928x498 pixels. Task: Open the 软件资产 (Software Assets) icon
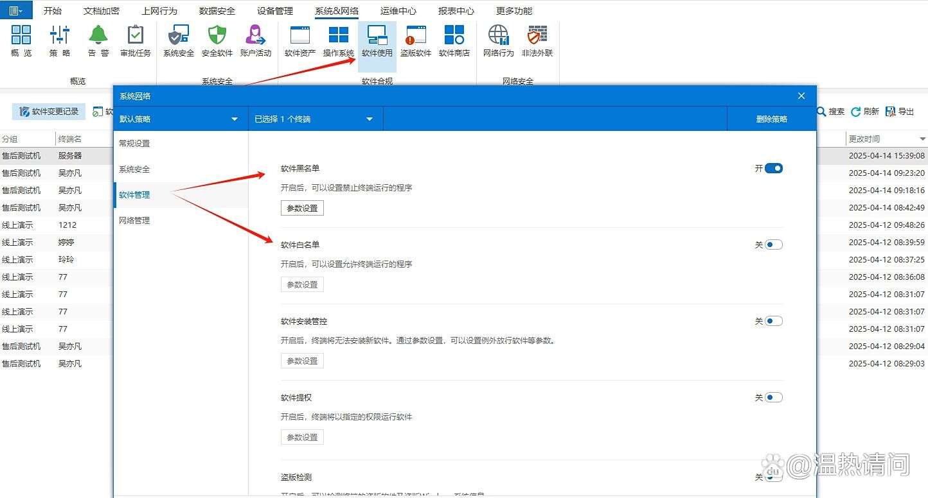(299, 40)
